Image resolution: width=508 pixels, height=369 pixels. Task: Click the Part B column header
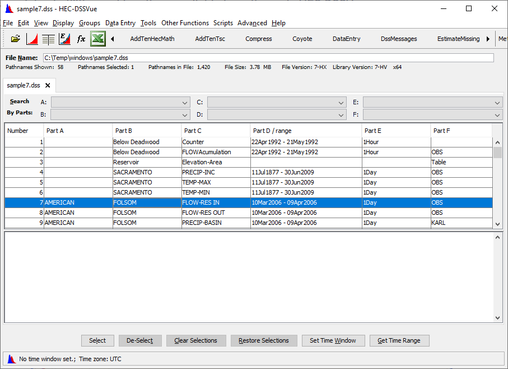pos(147,131)
